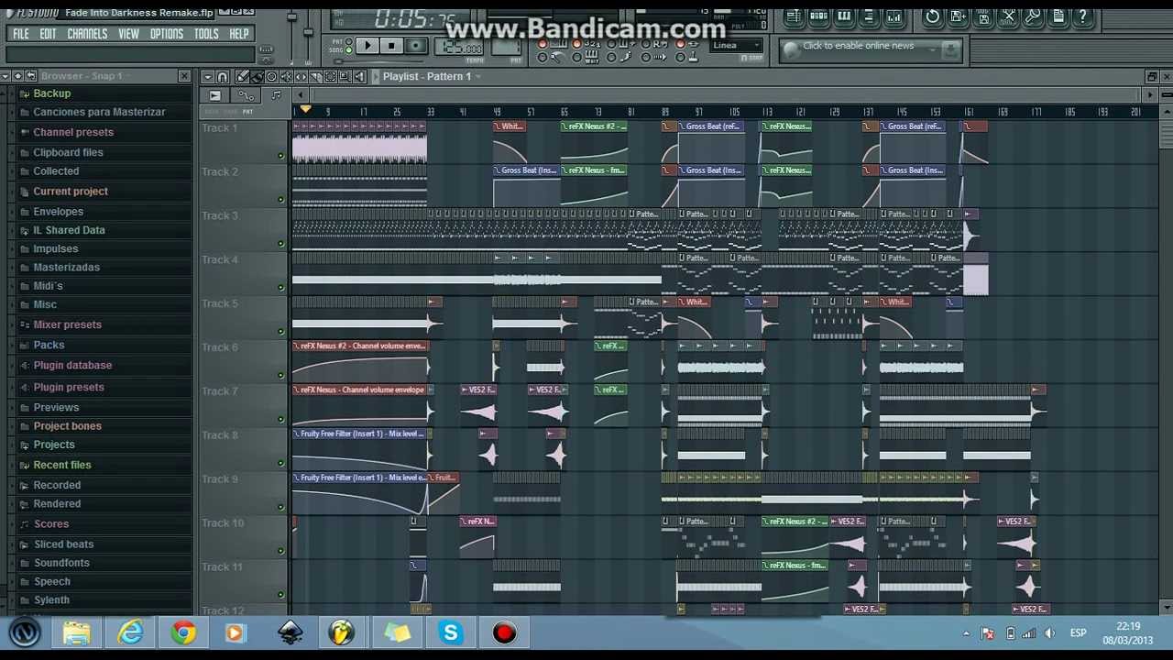Toggle the 3-2-1 recording countdown light
Viewport: 1173px width, 660px height.
pos(576,44)
